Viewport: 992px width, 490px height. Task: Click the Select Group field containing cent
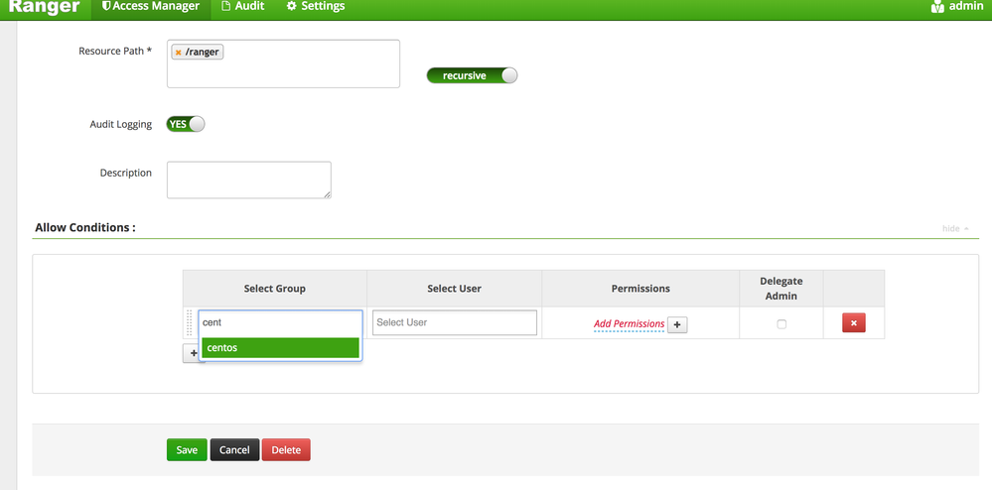tap(280, 322)
